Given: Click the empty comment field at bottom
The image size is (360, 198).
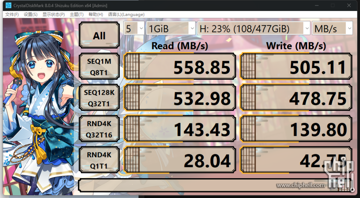Looking at the screenshot, I should pyautogui.click(x=216, y=186).
